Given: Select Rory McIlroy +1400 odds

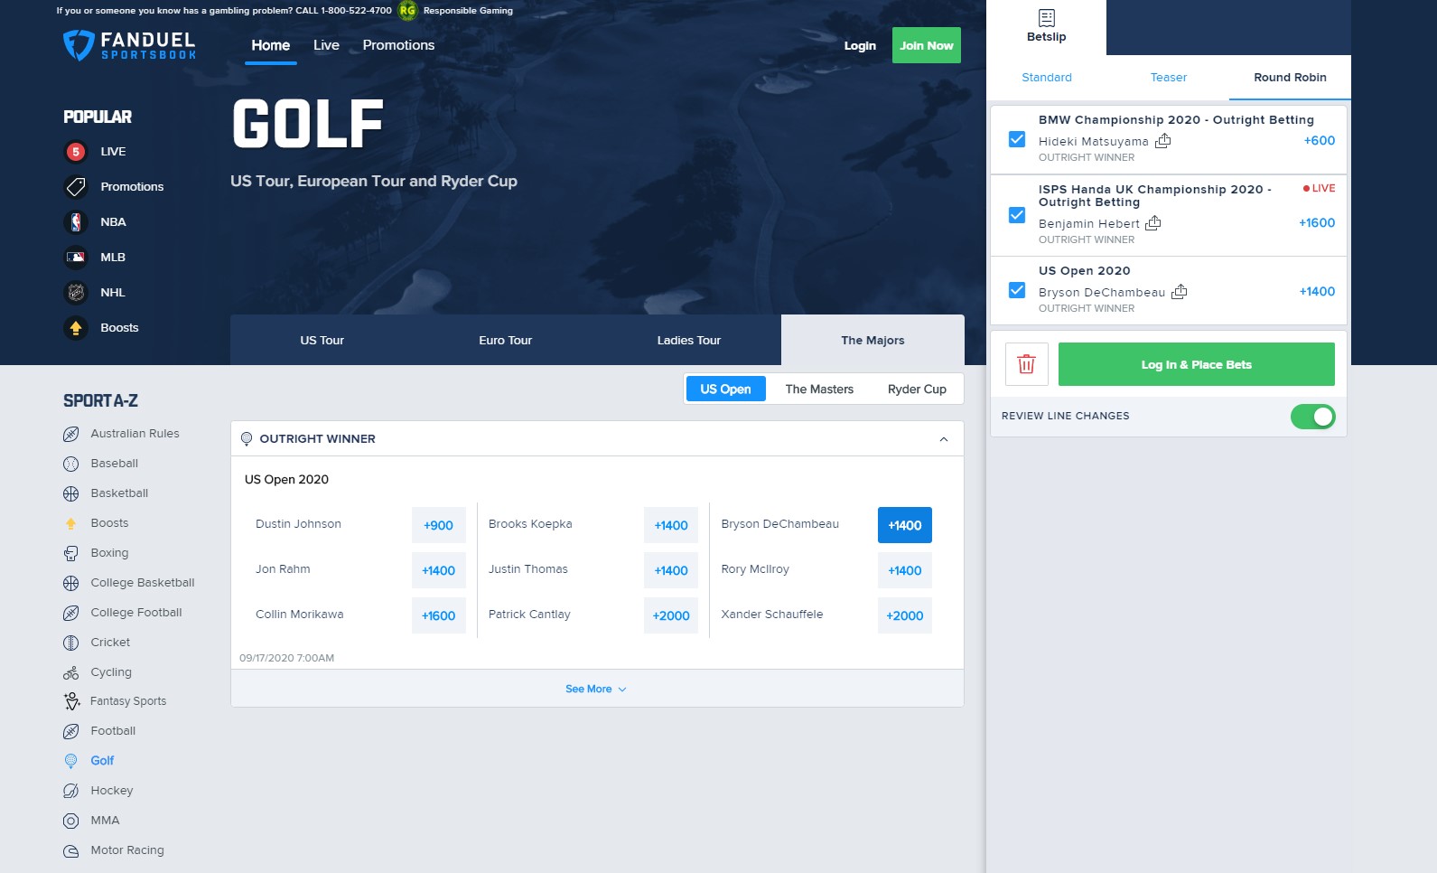Looking at the screenshot, I should (x=904, y=570).
